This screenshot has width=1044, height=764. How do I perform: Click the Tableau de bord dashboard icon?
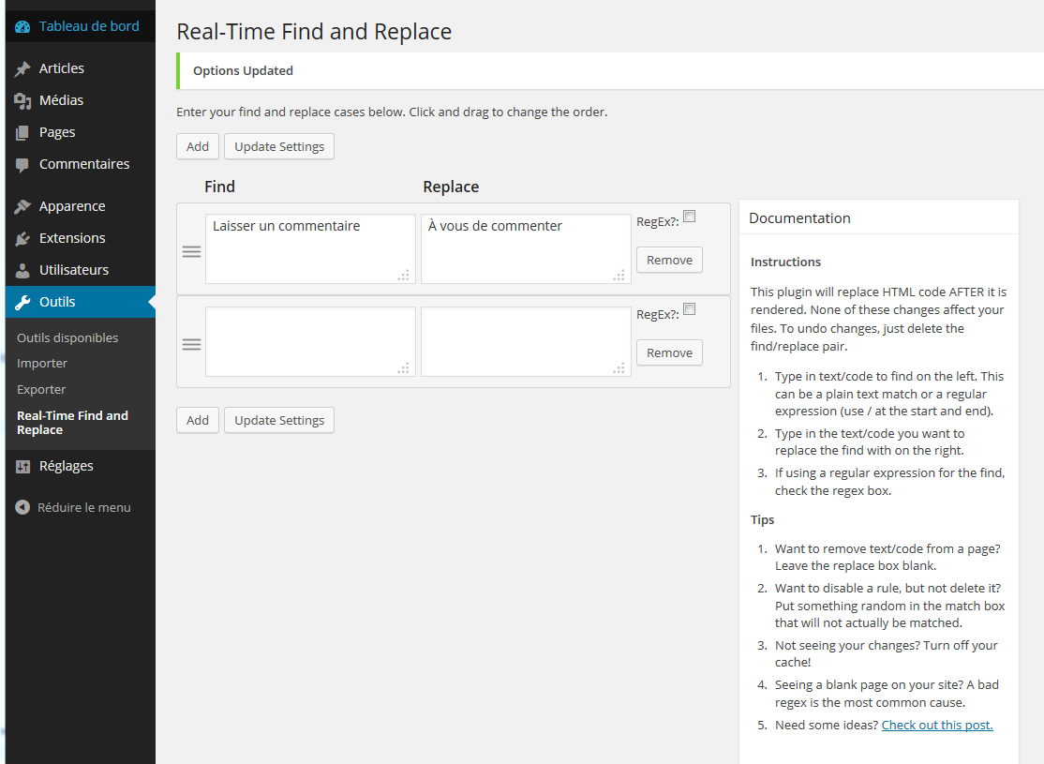[x=22, y=26]
